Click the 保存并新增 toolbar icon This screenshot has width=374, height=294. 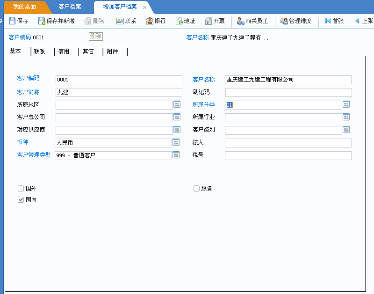[51, 21]
